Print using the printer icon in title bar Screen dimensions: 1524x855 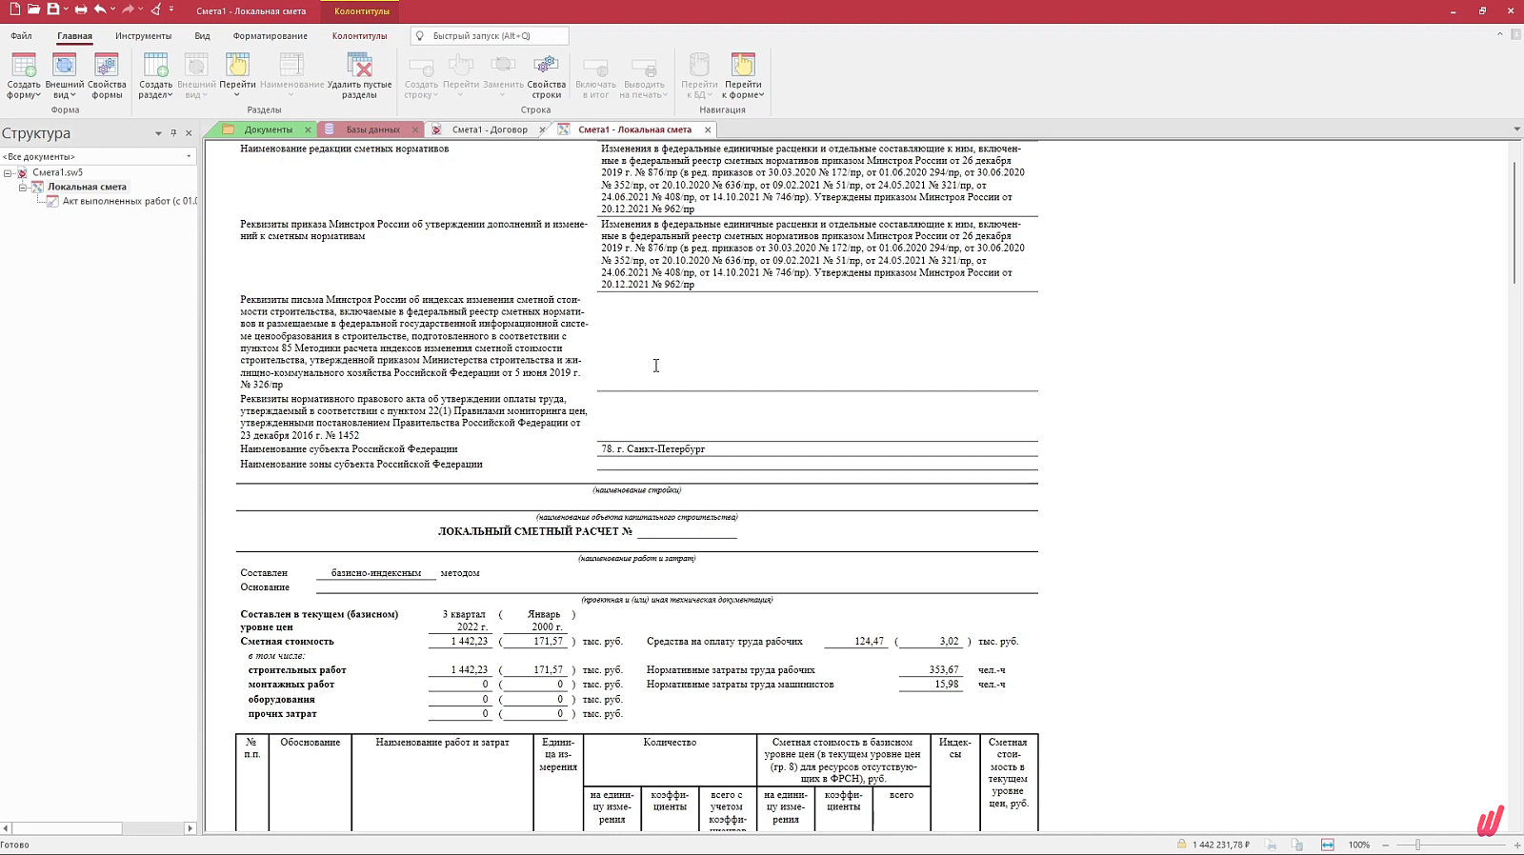pos(81,10)
